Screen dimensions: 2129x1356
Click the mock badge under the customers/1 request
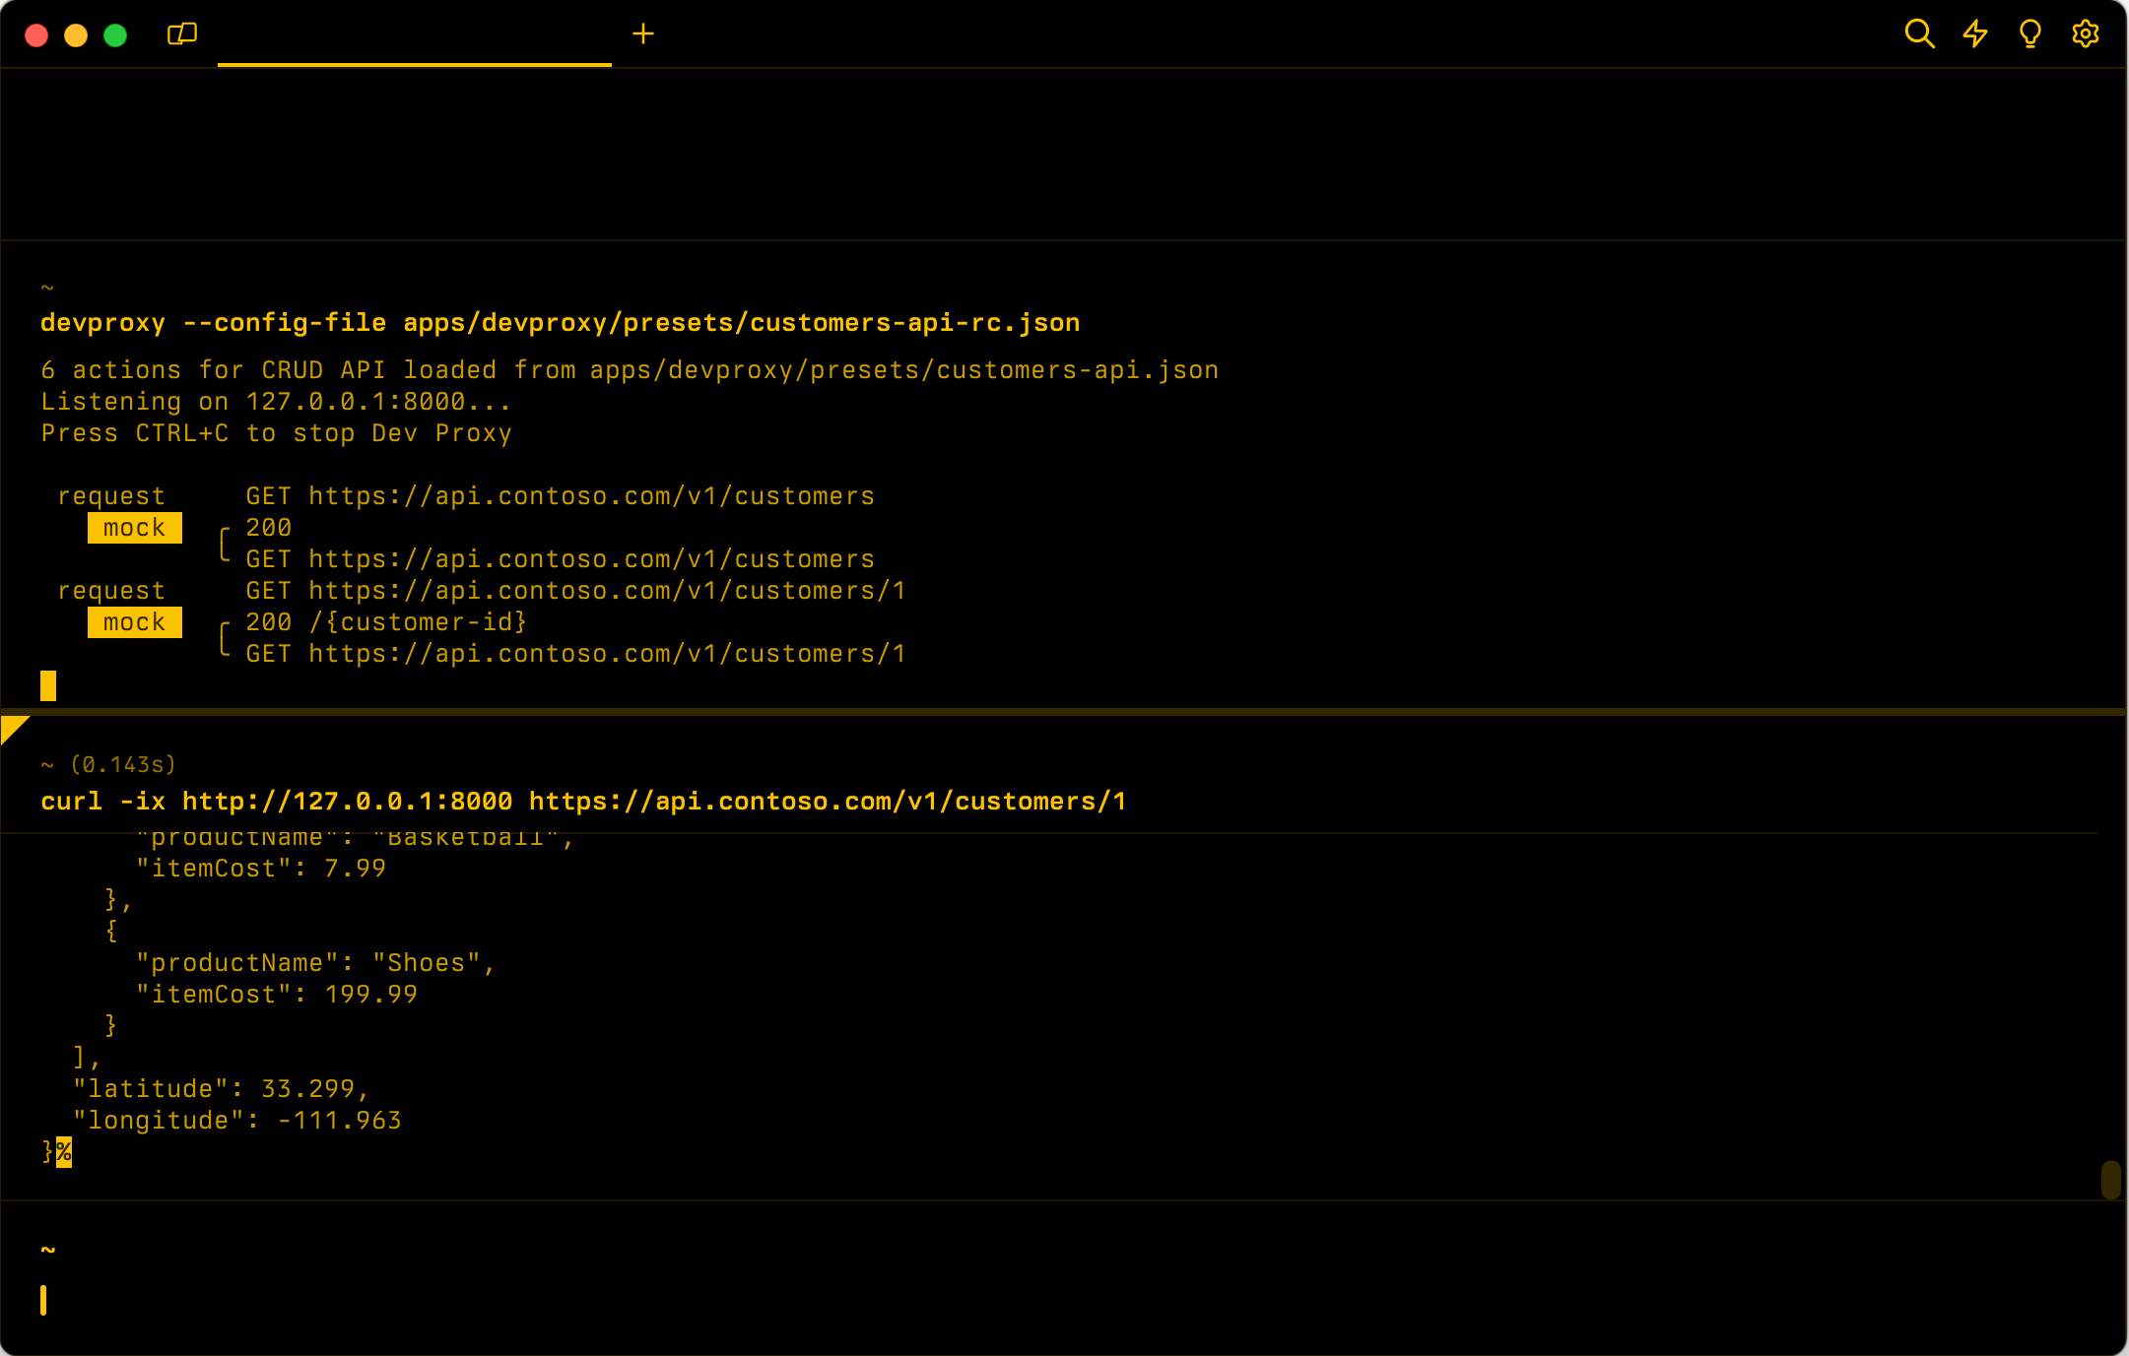[x=134, y=621]
